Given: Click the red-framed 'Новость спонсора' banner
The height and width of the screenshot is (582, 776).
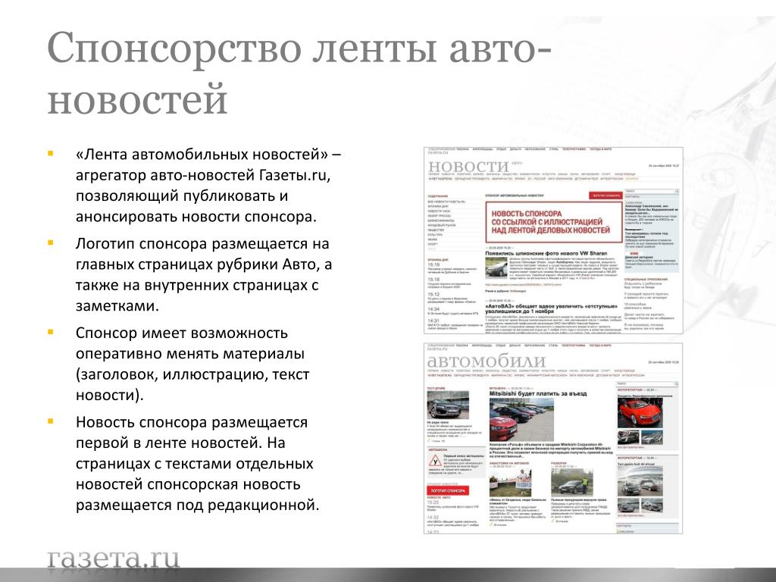Looking at the screenshot, I should 553,222.
